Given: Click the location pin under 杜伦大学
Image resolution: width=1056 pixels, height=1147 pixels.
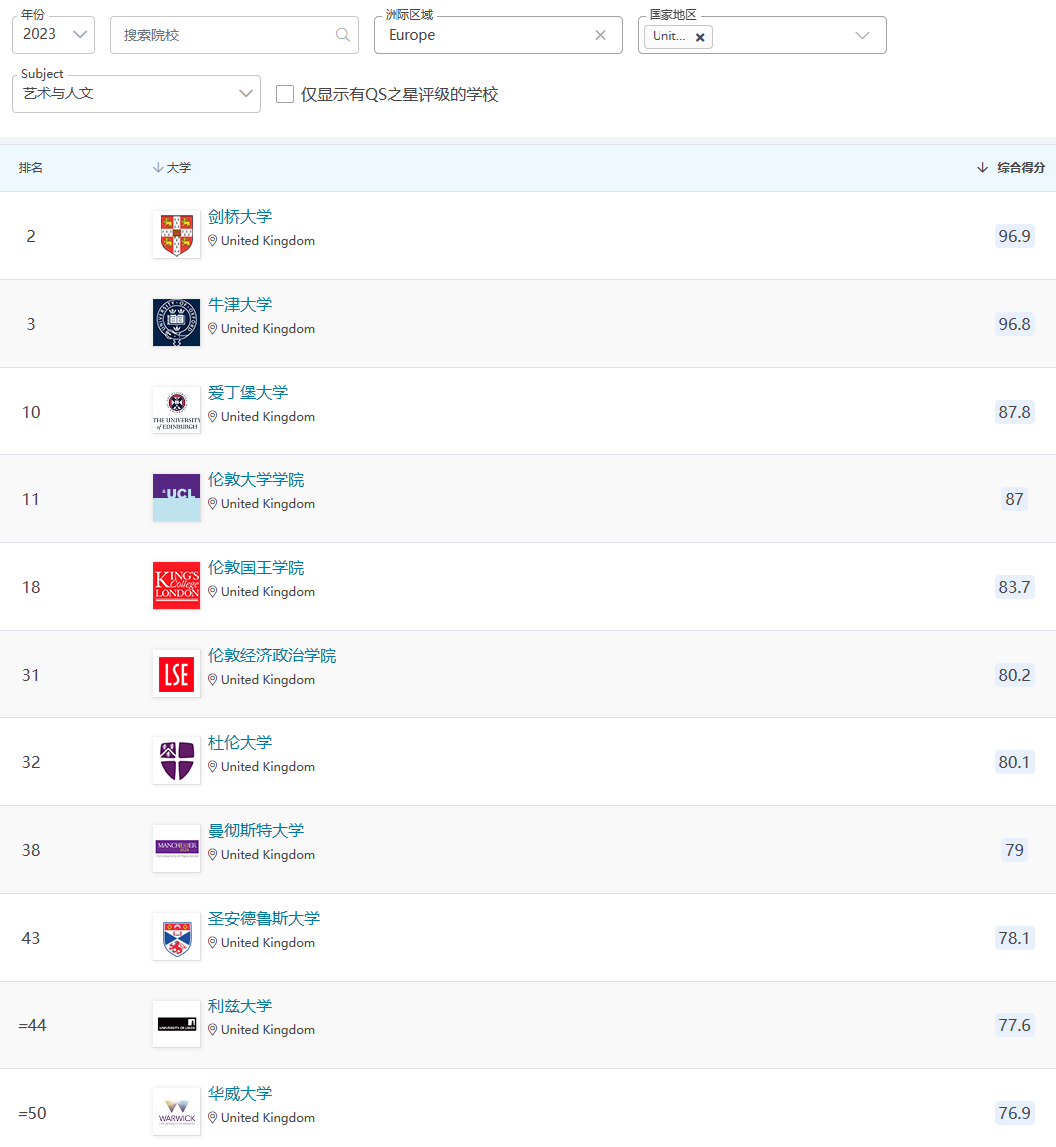Looking at the screenshot, I should (x=213, y=767).
